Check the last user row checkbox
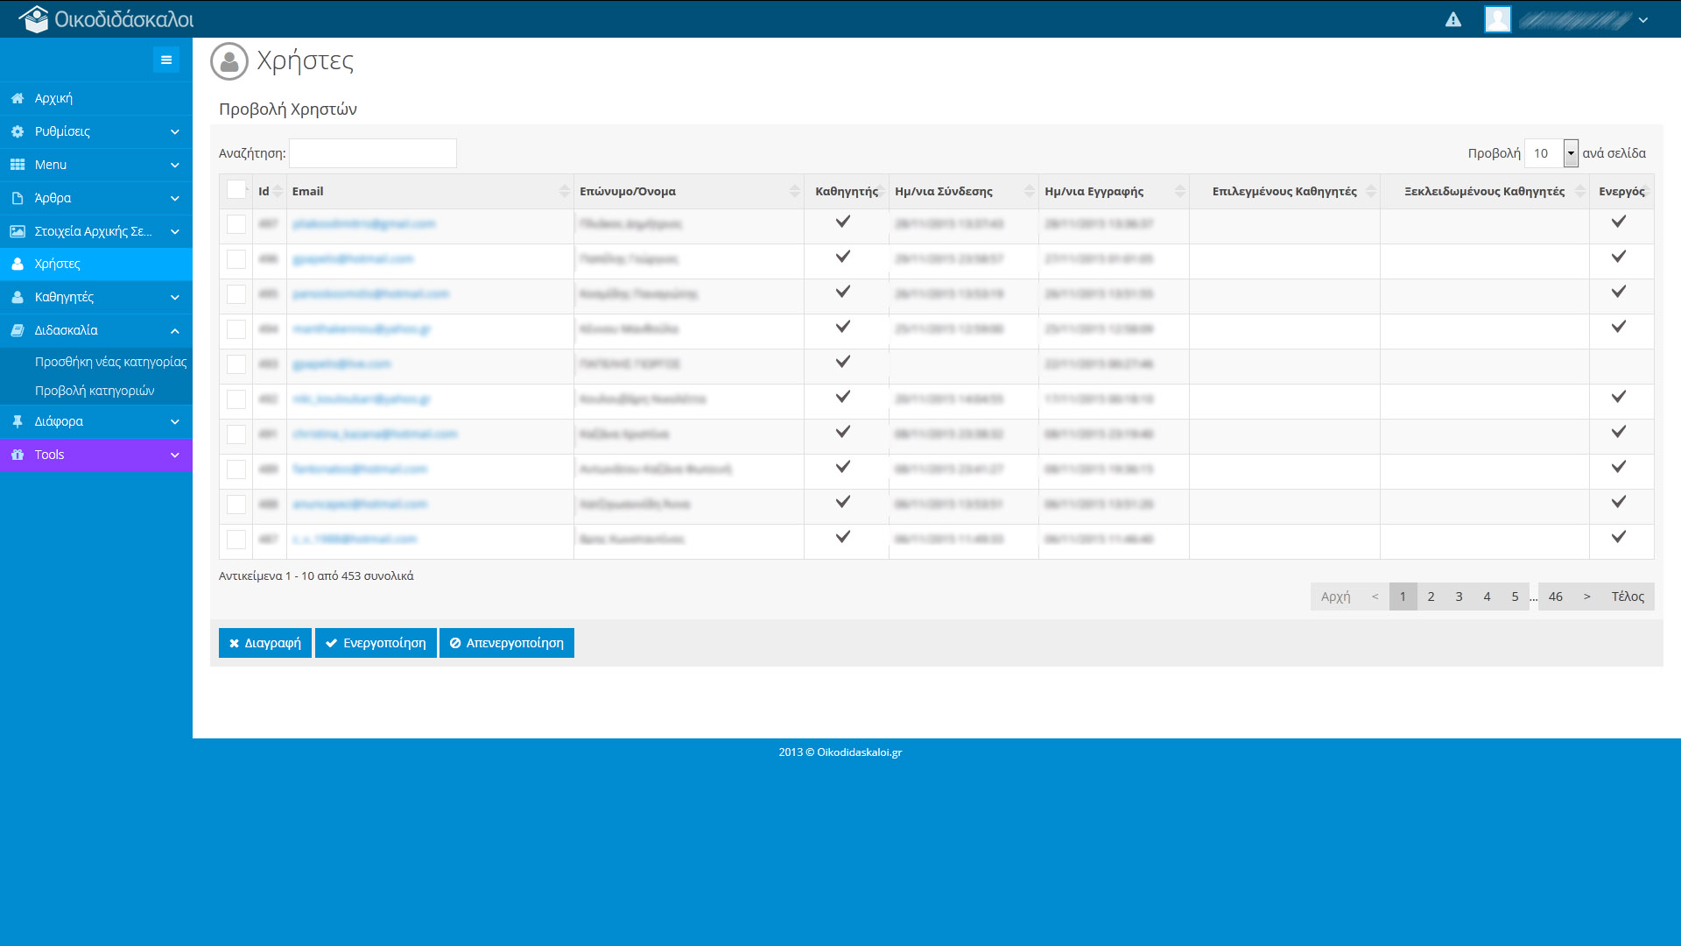 pos(236,540)
